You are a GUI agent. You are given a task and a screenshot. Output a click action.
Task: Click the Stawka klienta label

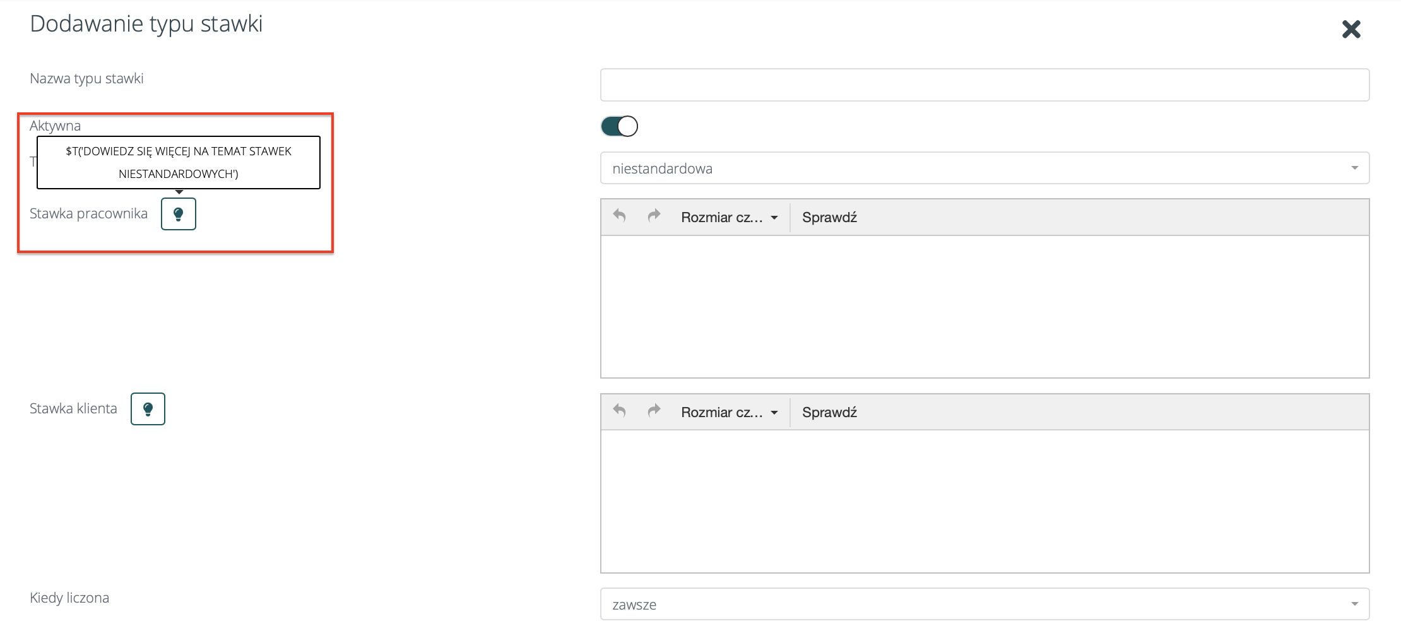(73, 409)
